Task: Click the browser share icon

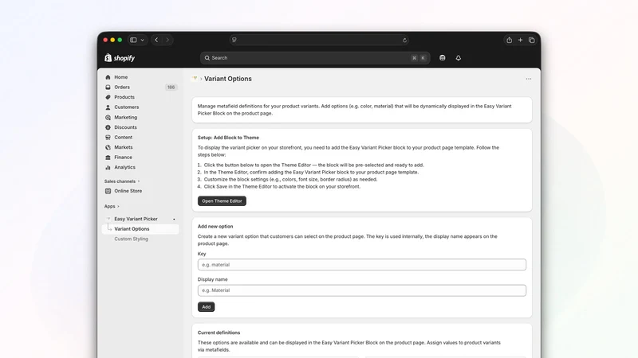Action: (x=509, y=40)
